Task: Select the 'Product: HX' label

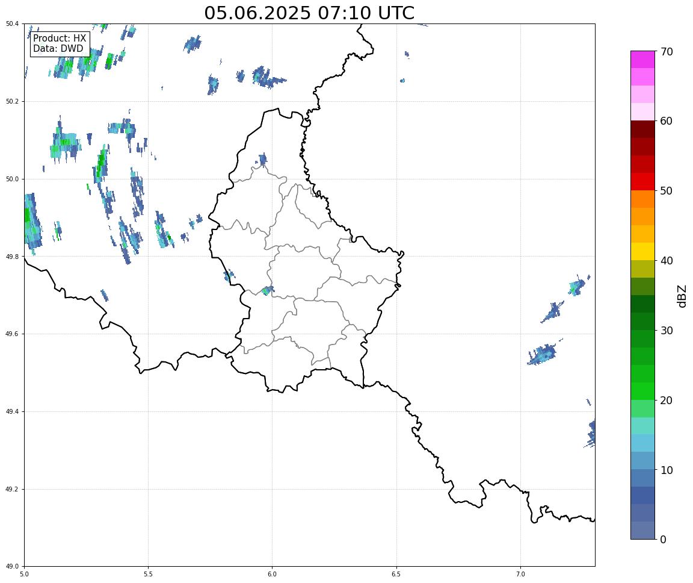Action: tap(60, 39)
